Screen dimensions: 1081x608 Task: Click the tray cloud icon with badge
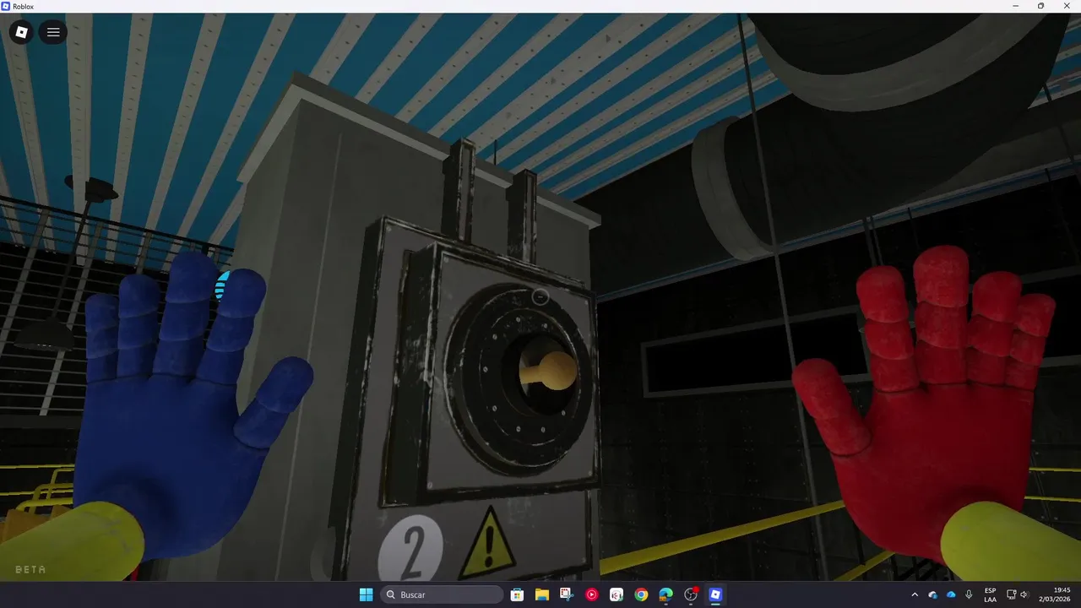(933, 594)
